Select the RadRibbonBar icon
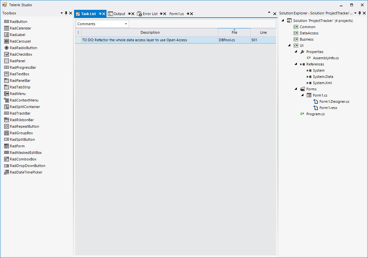 click(7, 120)
